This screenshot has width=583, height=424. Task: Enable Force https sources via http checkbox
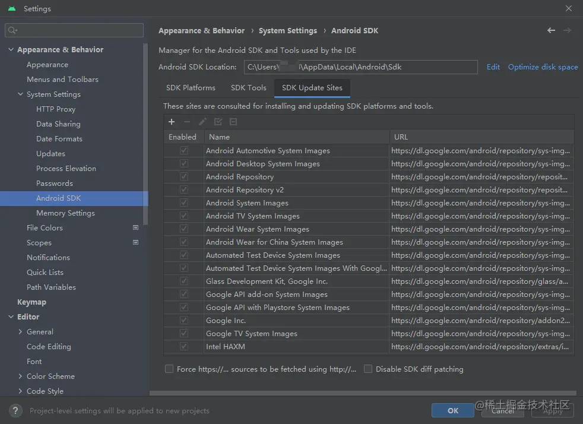(x=170, y=369)
